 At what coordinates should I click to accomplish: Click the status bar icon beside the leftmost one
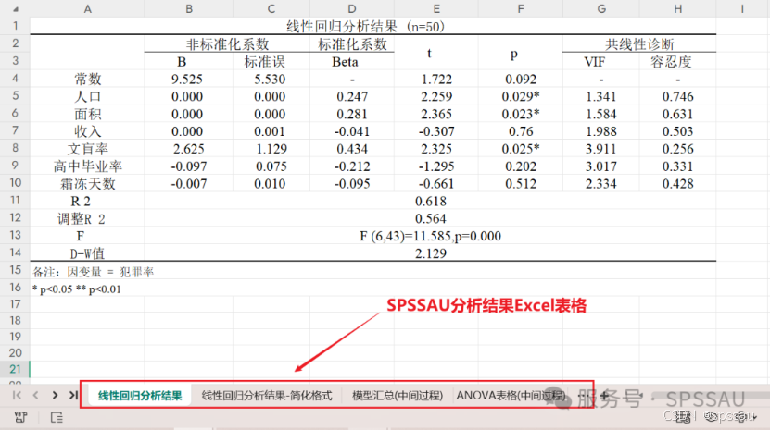tap(57, 417)
